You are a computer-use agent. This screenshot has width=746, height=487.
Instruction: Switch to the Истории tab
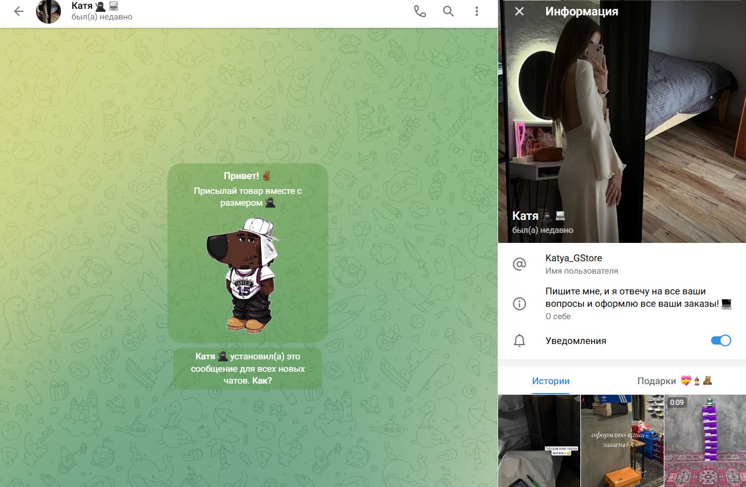[550, 381]
